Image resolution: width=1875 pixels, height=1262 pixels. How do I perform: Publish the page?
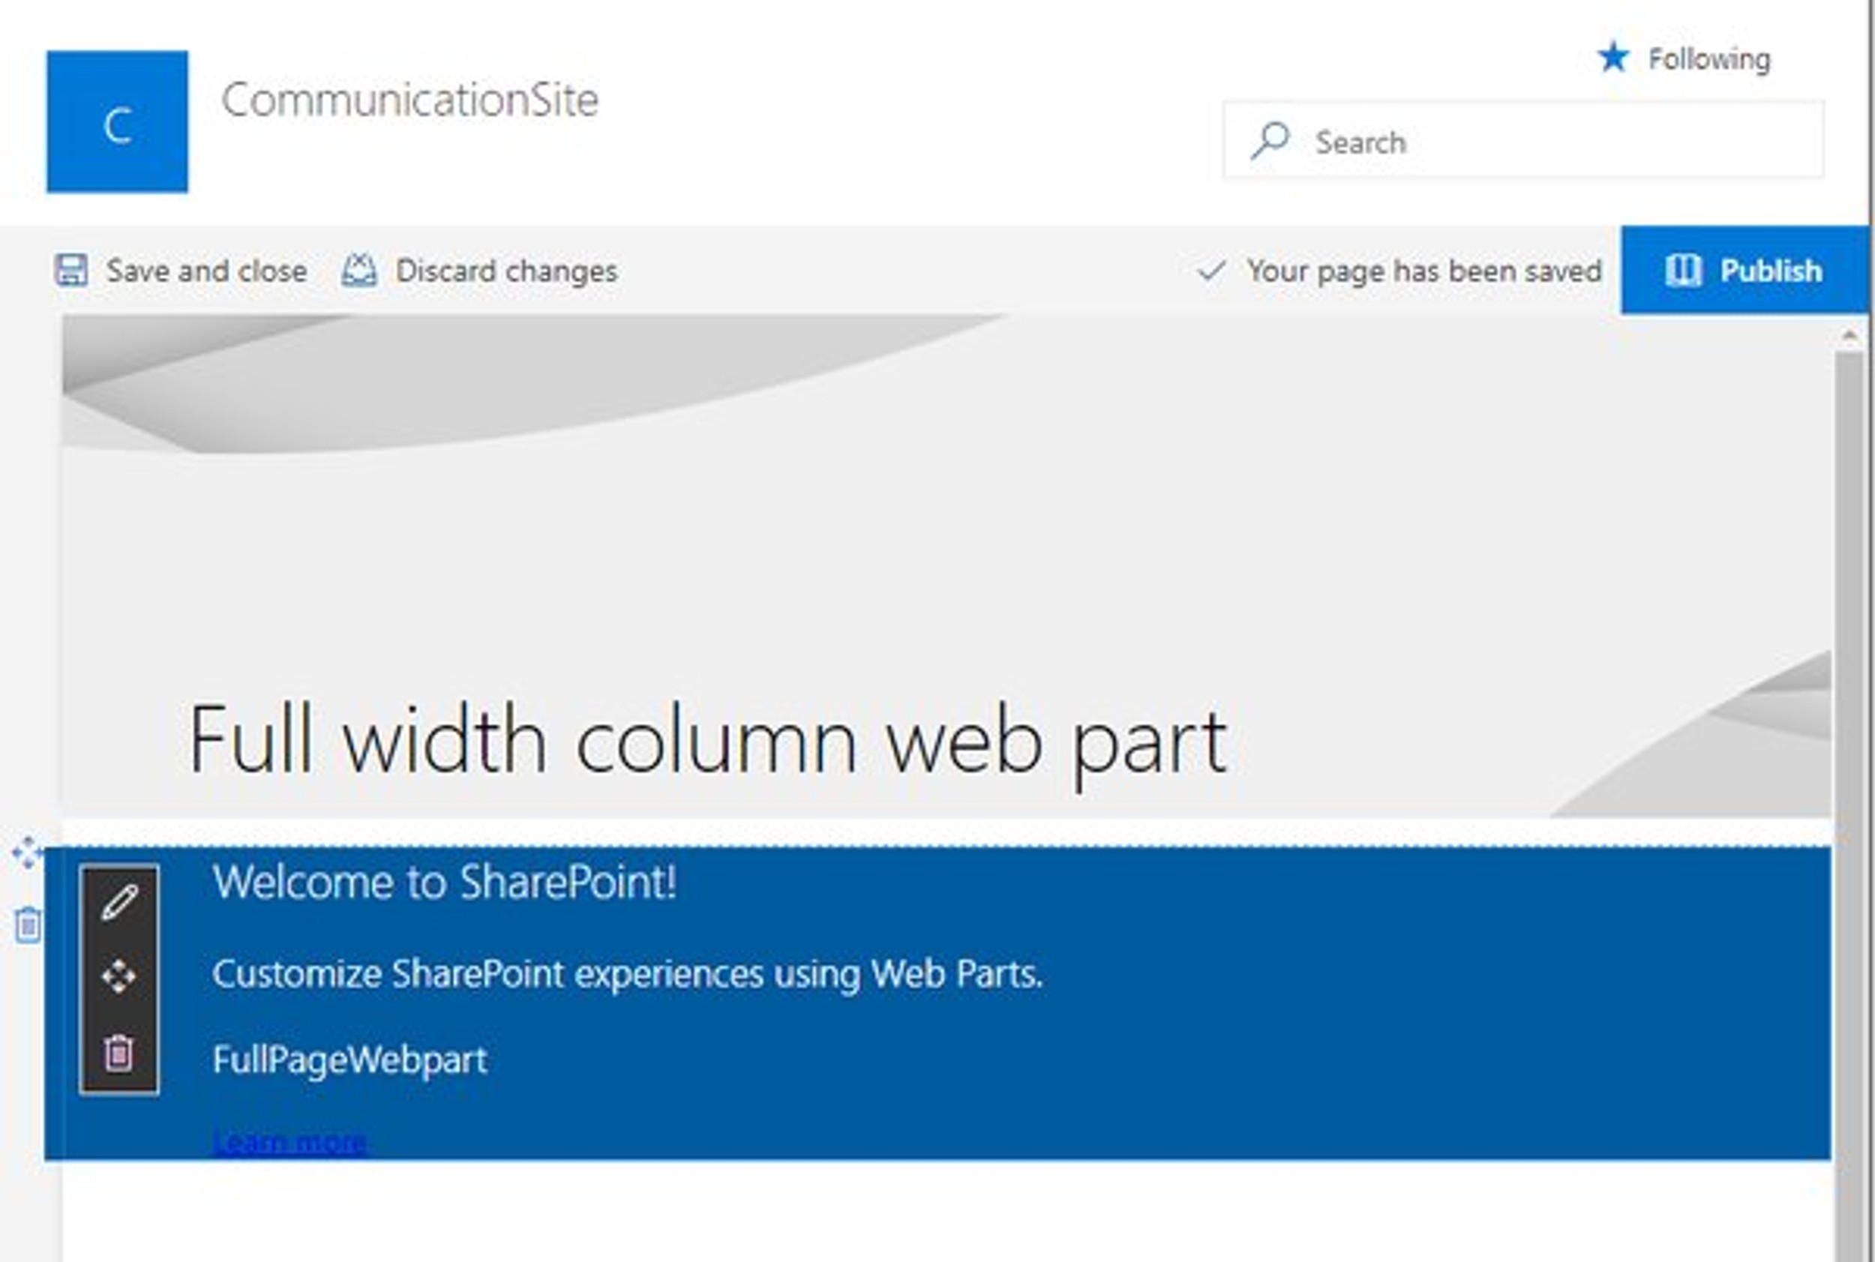pos(1744,271)
